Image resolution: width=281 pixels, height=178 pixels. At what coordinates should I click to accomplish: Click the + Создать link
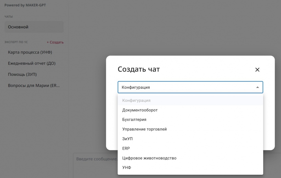(55, 42)
